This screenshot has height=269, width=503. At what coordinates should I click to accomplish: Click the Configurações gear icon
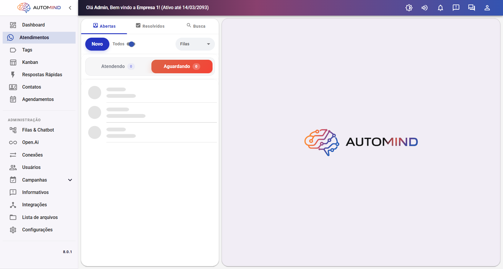[x=13, y=230]
